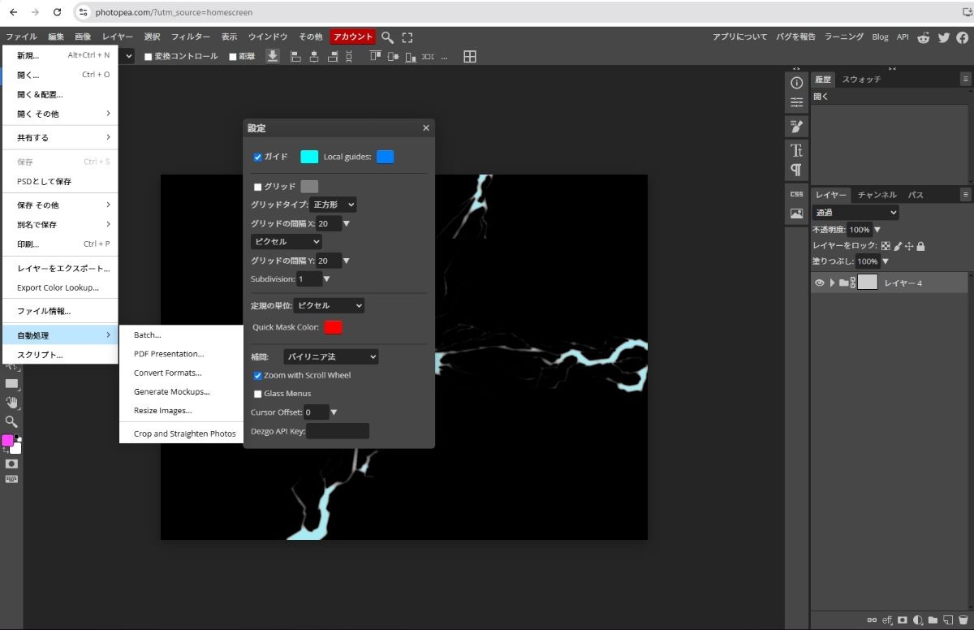
Task: Expand the レイヤー 4 folder arrow
Action: click(x=832, y=283)
